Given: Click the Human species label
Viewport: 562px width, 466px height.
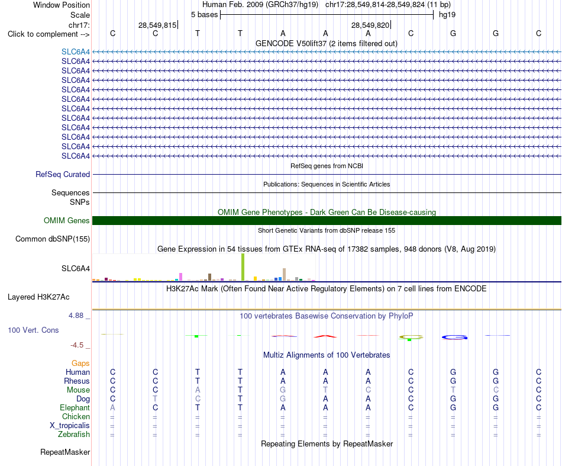Looking at the screenshot, I should pyautogui.click(x=77, y=372).
